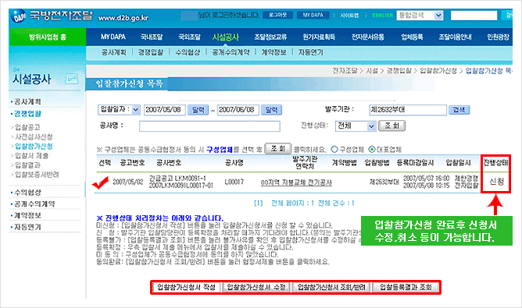Open the 민원광장 menu
Screen dimensions: 522x308
click(498, 37)
